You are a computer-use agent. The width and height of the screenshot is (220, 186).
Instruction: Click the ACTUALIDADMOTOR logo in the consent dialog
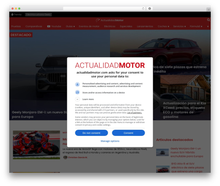[110, 66]
